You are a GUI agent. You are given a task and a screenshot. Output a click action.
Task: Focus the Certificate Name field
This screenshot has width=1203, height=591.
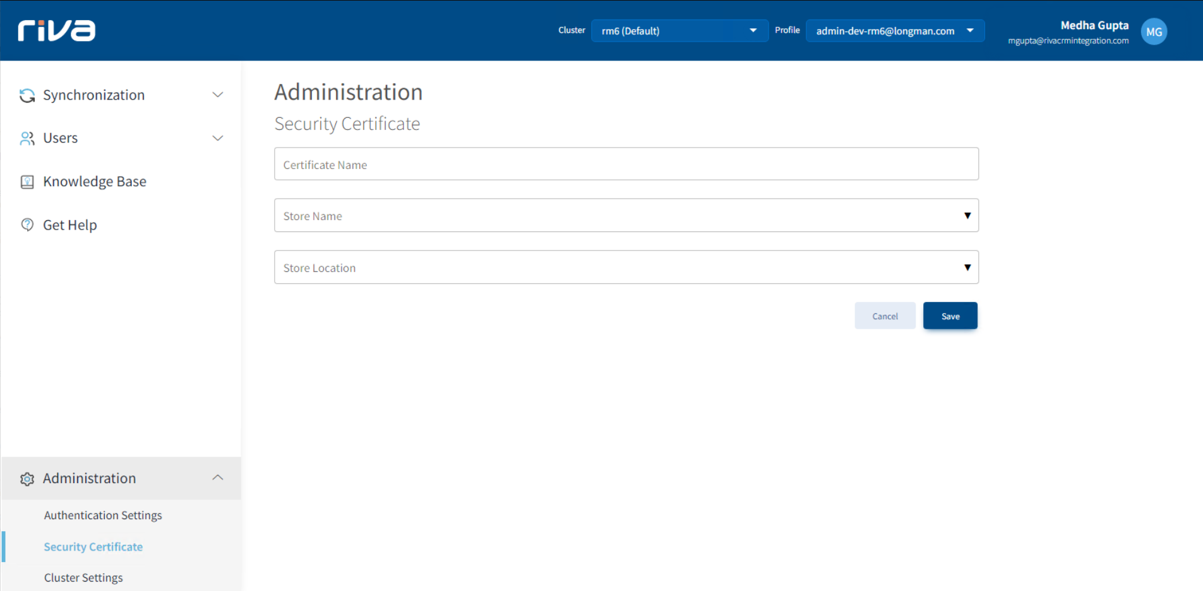click(626, 164)
